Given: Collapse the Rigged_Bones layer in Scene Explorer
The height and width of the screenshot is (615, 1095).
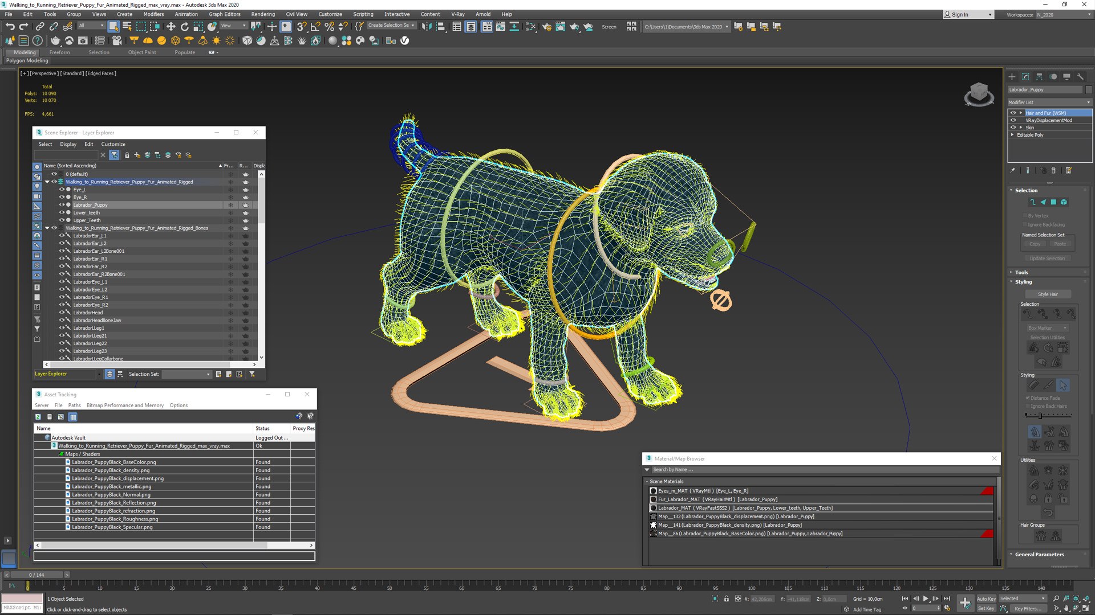Looking at the screenshot, I should [x=47, y=228].
